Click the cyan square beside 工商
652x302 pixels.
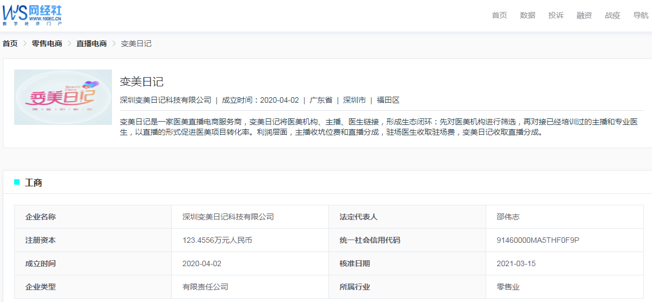17,182
